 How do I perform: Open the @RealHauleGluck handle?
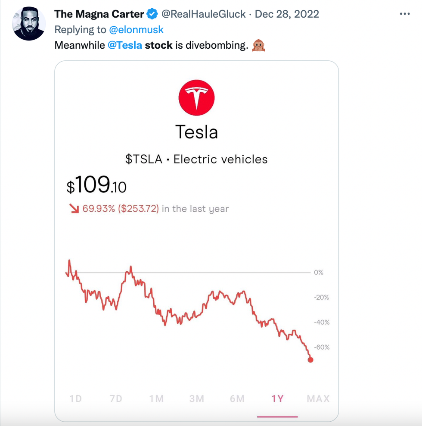point(203,14)
